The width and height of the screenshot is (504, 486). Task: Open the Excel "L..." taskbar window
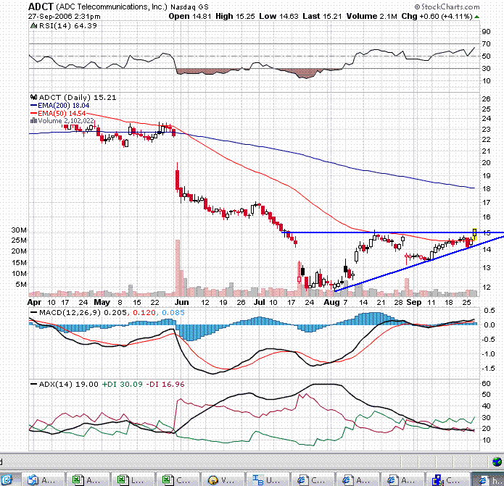click(133, 480)
